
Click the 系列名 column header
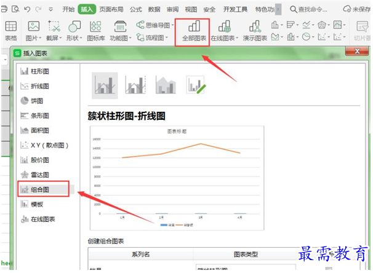[x=140, y=255]
